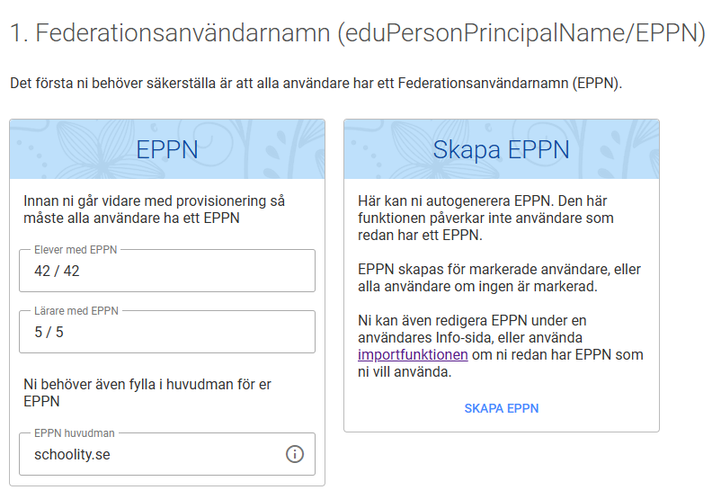Click the 42 / 42 student count value

tap(57, 272)
